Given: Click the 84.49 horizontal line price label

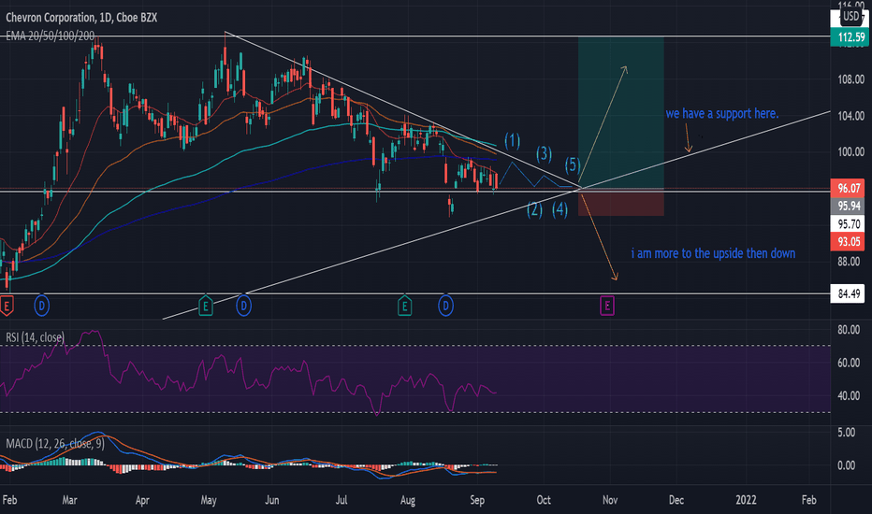Looking at the screenshot, I should pos(849,293).
